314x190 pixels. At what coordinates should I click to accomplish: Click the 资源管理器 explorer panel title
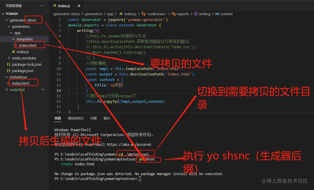coord(13,6)
